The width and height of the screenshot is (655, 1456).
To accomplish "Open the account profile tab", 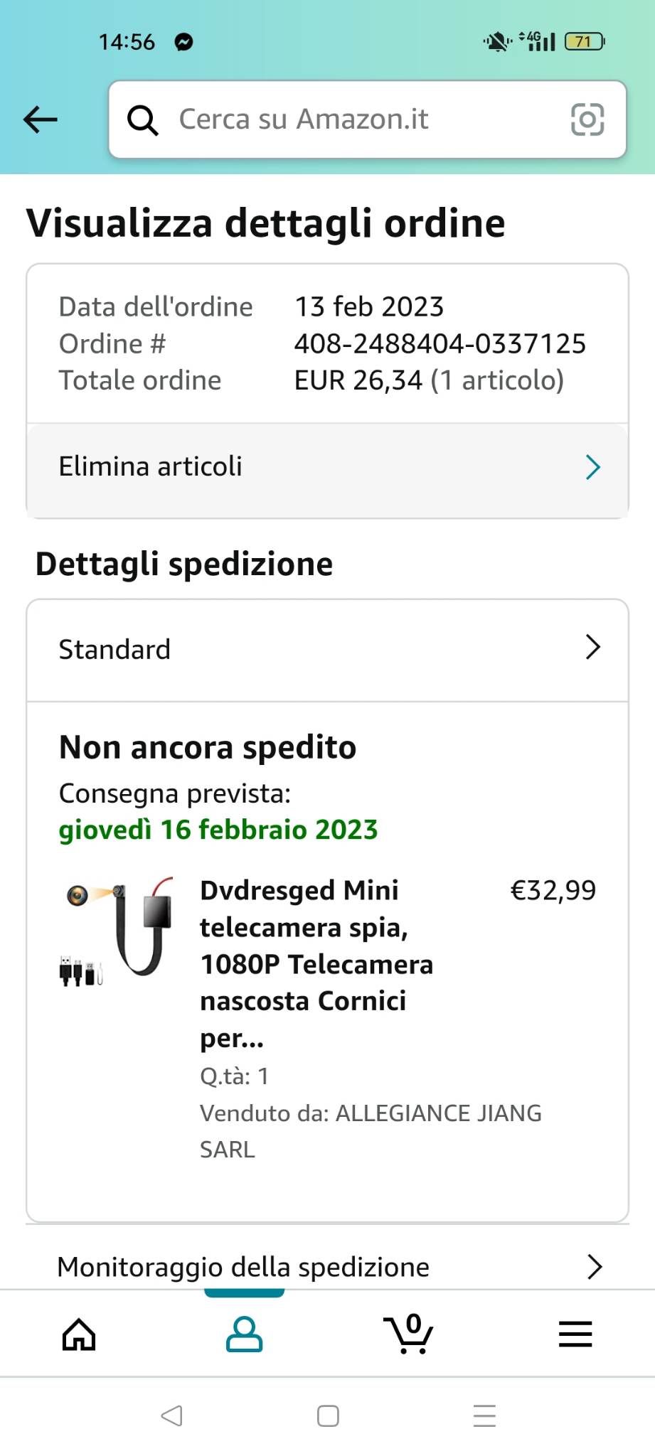I will coord(244,1334).
